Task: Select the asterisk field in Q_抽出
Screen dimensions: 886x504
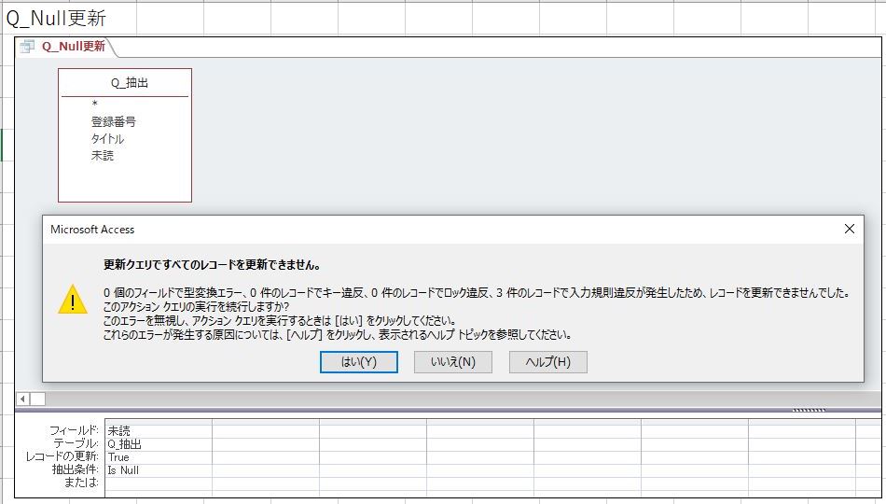Action: 95,105
